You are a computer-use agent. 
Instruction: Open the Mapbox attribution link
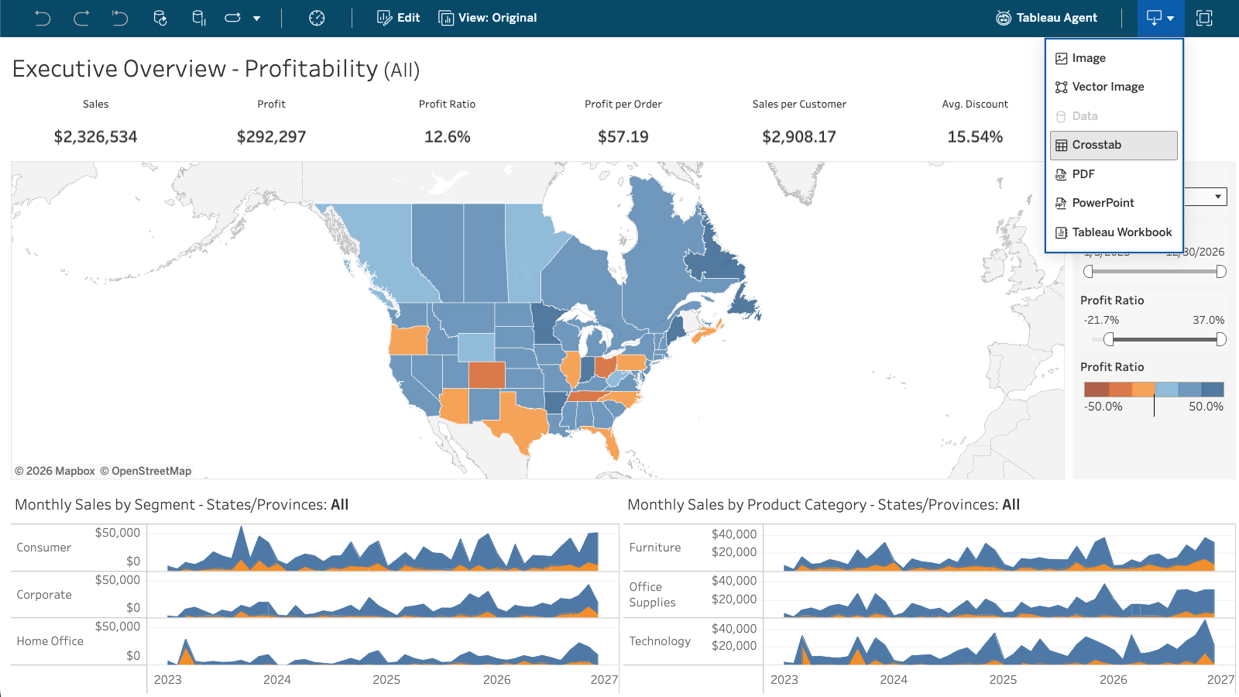(55, 471)
